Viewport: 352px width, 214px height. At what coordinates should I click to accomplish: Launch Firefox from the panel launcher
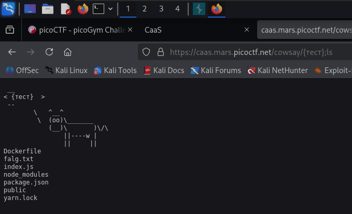(x=82, y=9)
